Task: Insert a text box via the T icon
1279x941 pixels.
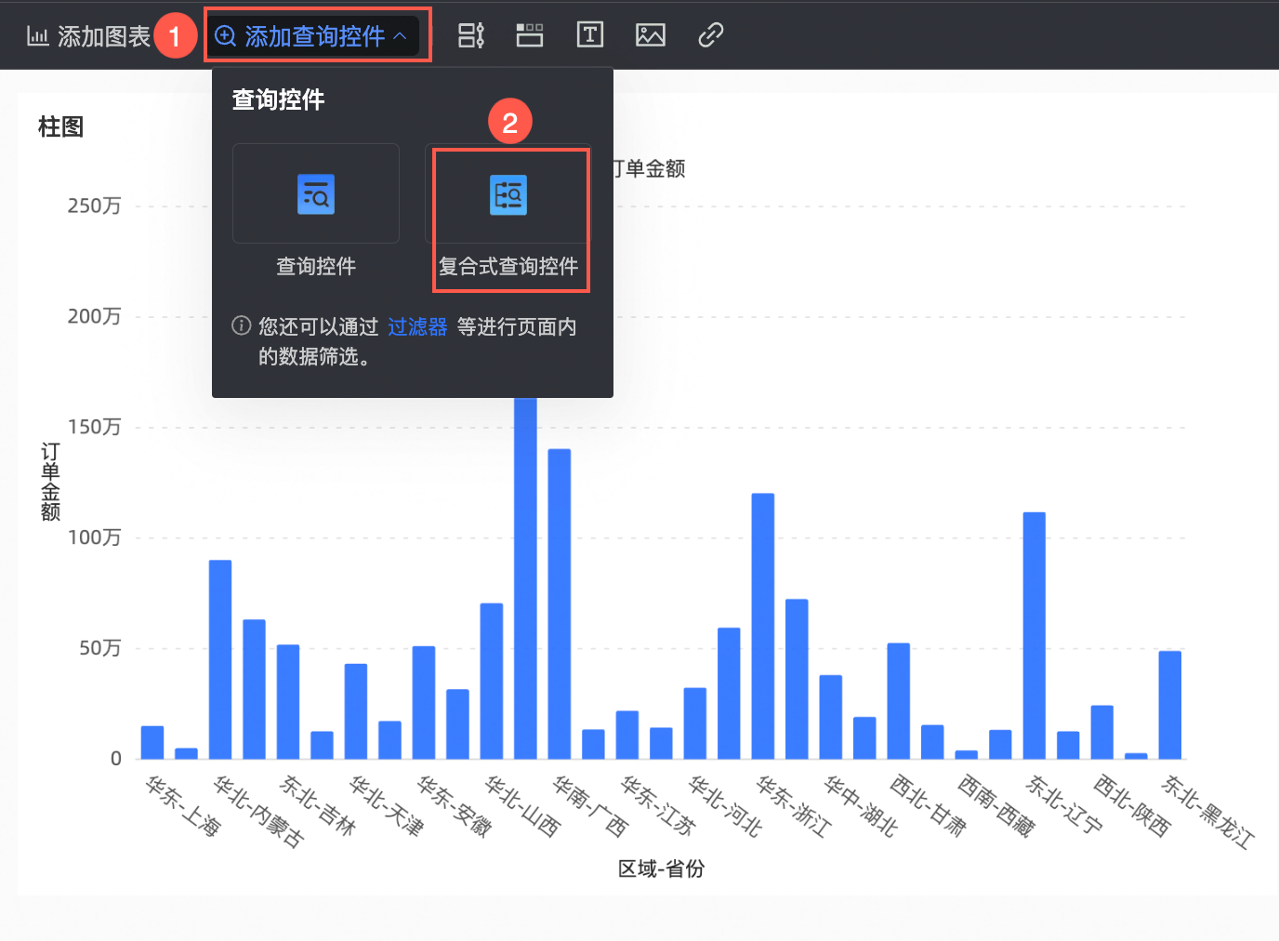Action: click(x=590, y=35)
